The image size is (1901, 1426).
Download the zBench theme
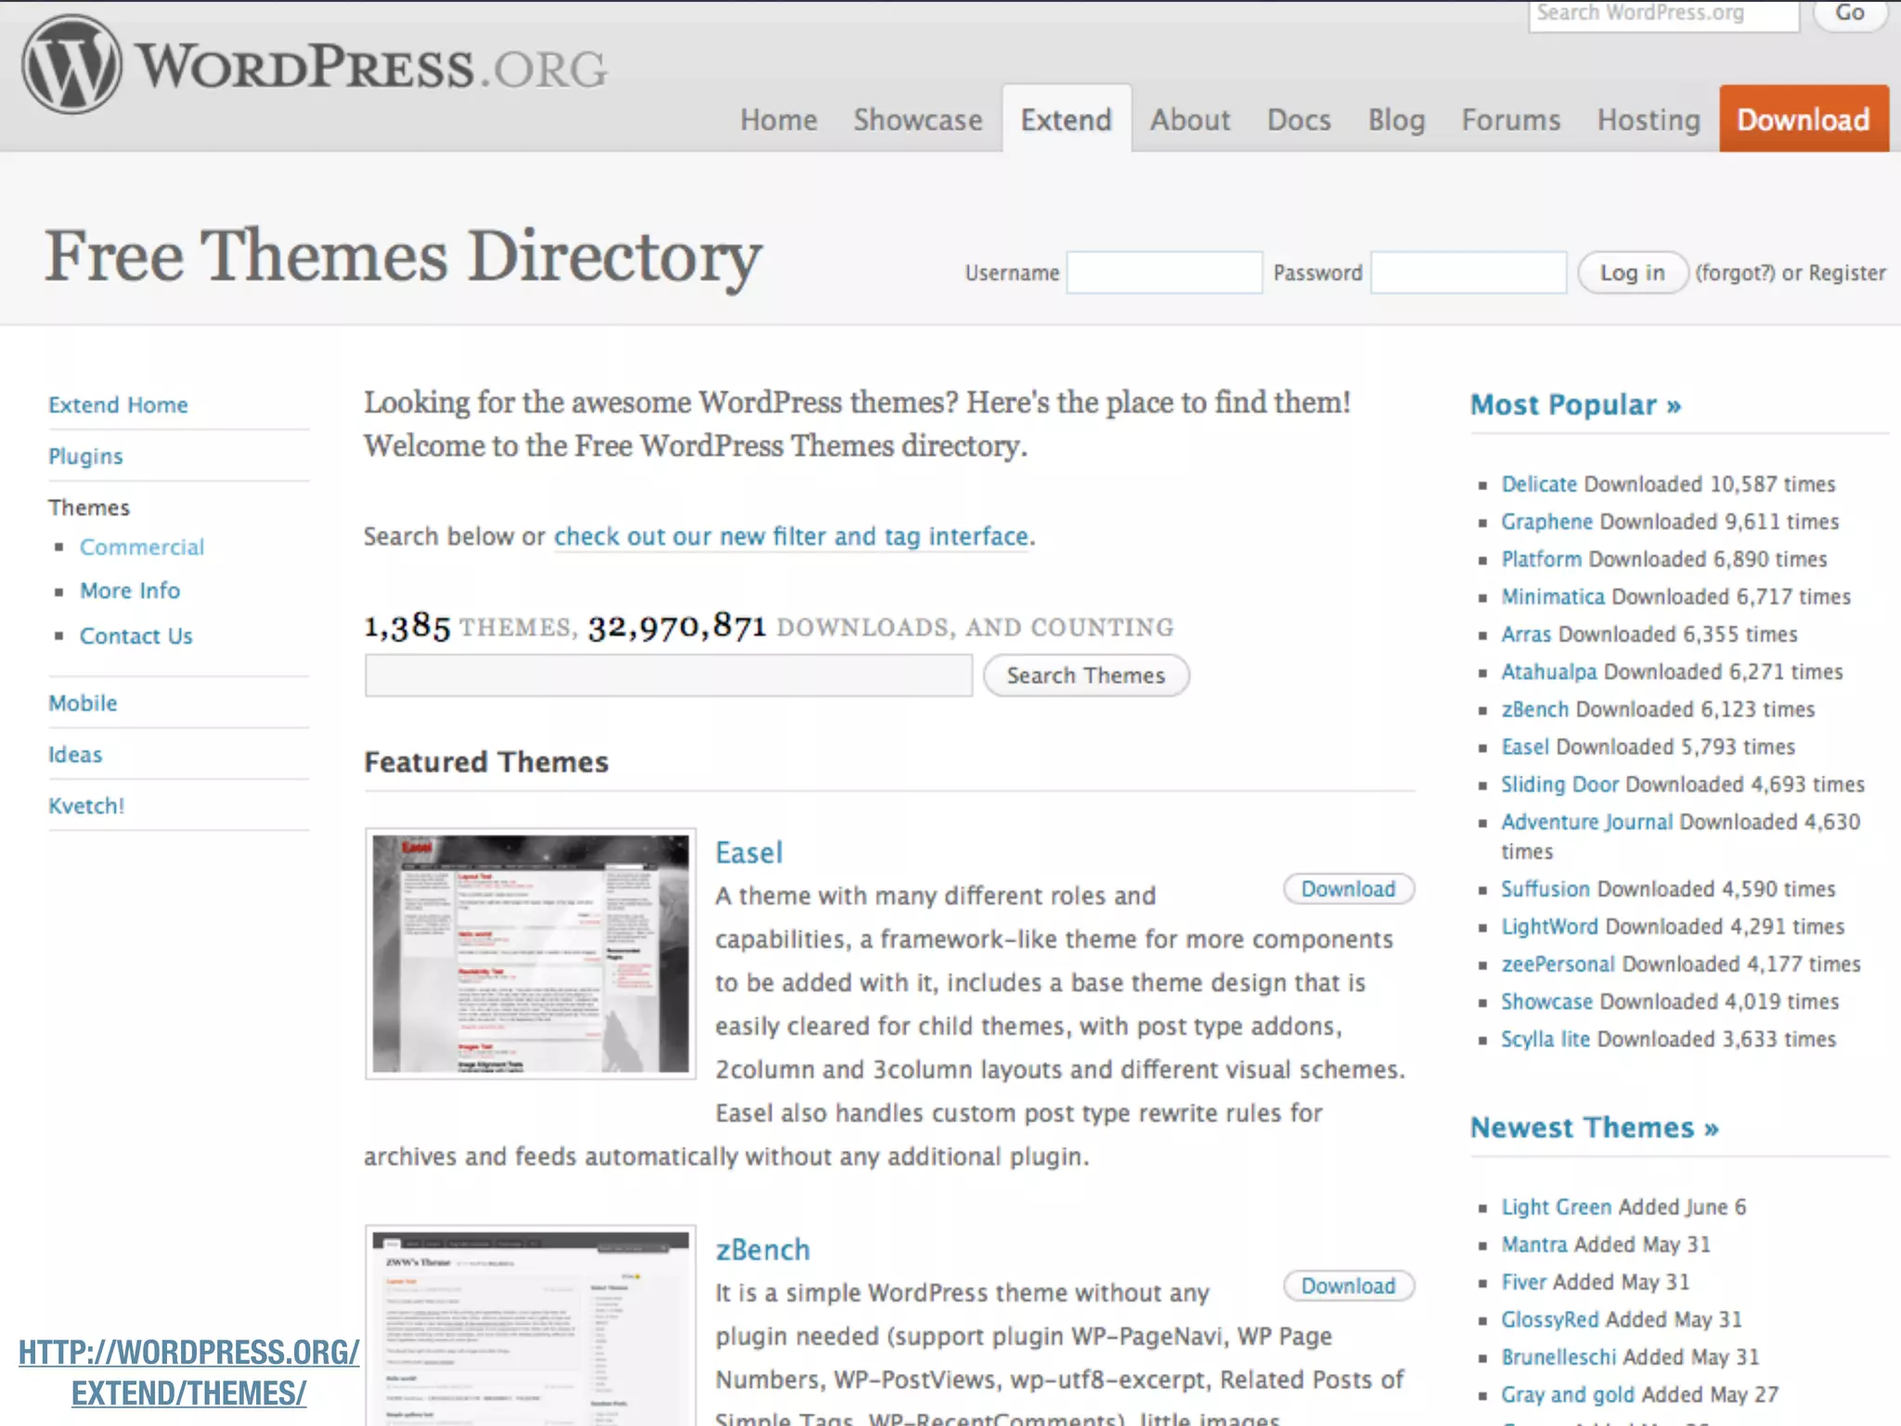[1349, 1286]
